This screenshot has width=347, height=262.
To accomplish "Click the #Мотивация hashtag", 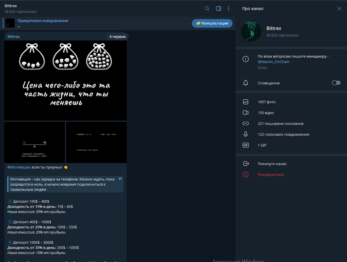I will click(19, 167).
